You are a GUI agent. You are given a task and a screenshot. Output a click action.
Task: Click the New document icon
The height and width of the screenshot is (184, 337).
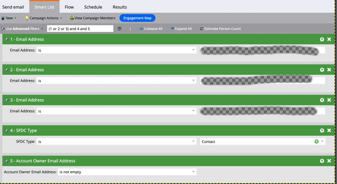pos(3,18)
